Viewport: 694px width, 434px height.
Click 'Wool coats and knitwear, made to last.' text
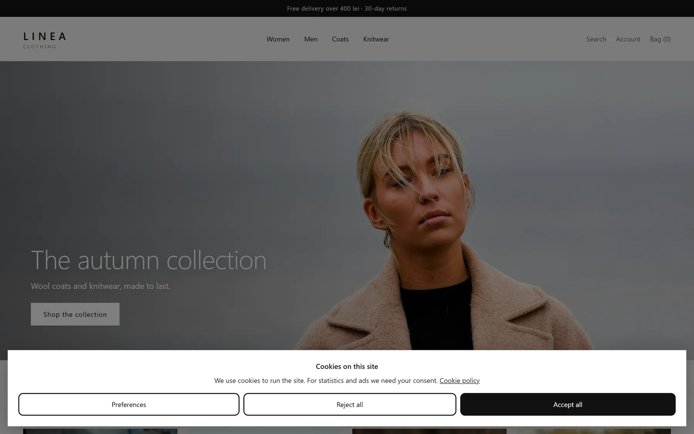tap(101, 286)
